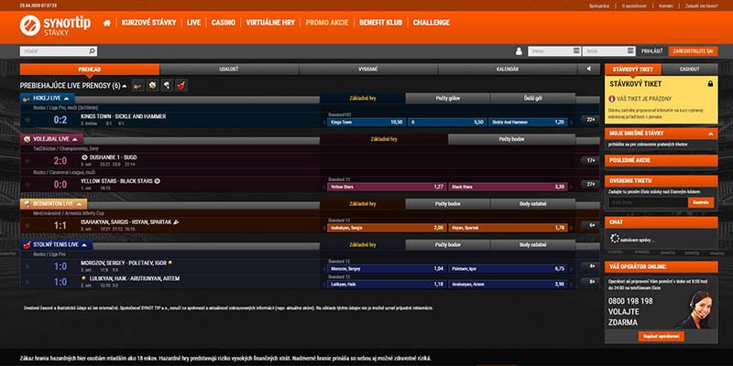Favorite the Morozov - Poletaev match

(27, 266)
